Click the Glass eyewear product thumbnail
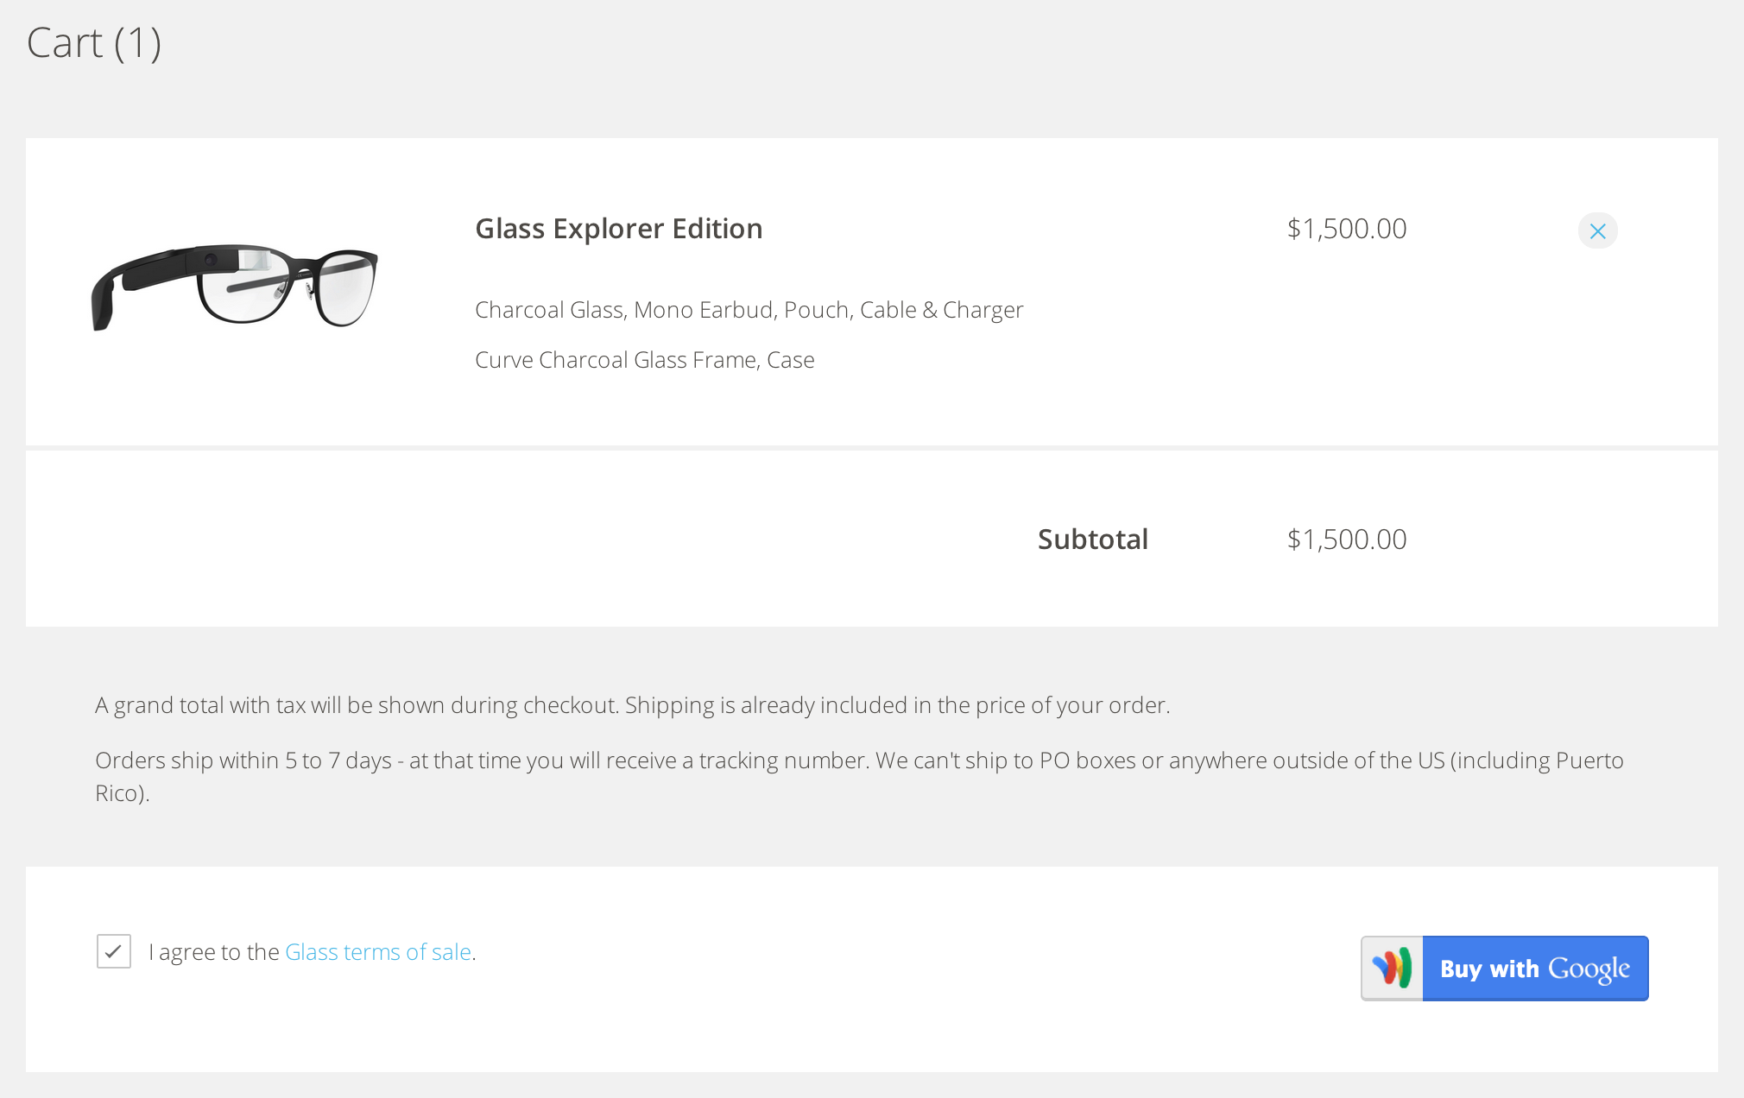The height and width of the screenshot is (1098, 1744). click(x=235, y=286)
